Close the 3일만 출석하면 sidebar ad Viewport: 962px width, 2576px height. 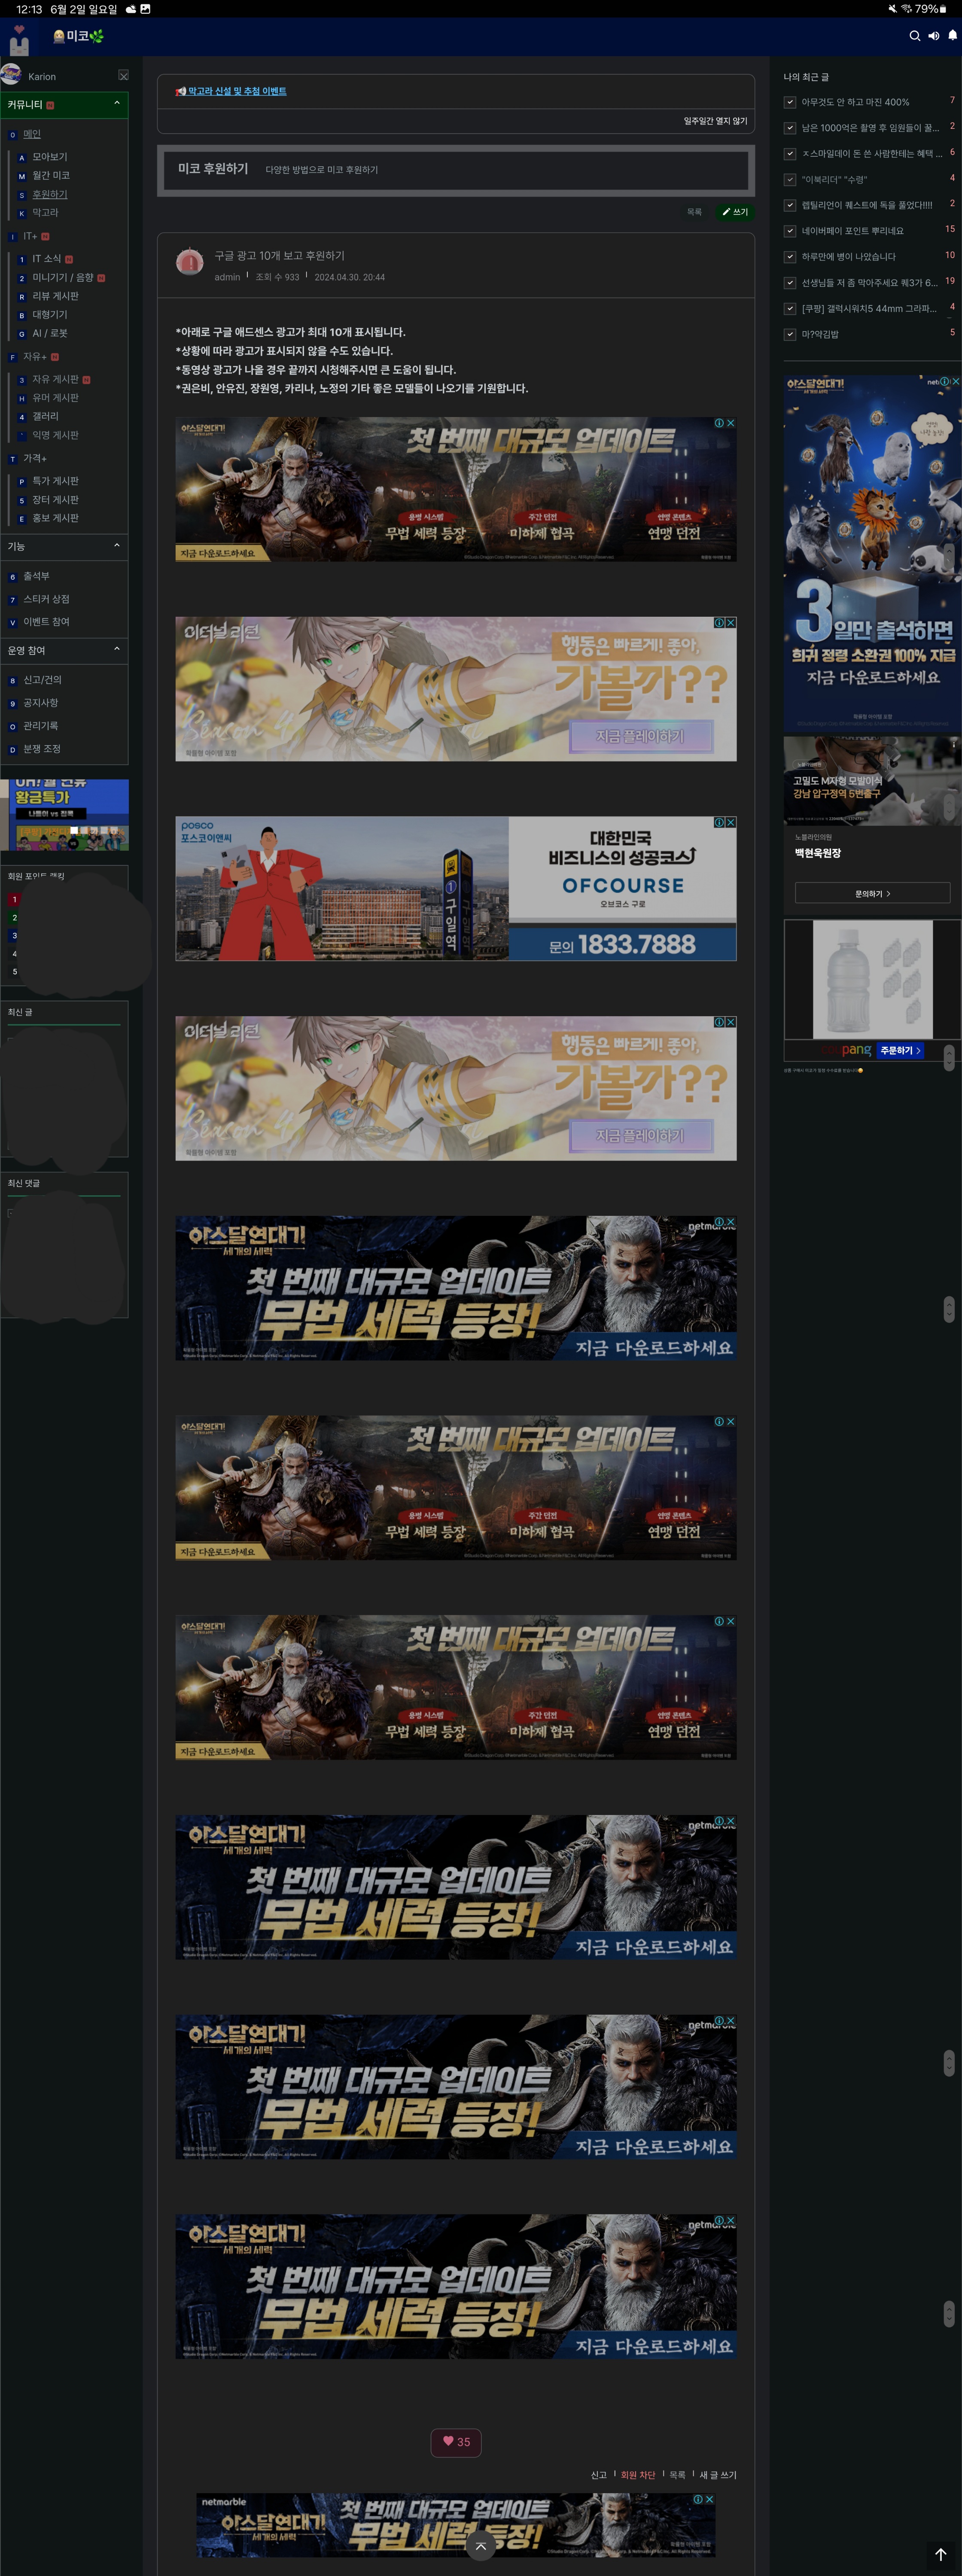pos(956,381)
